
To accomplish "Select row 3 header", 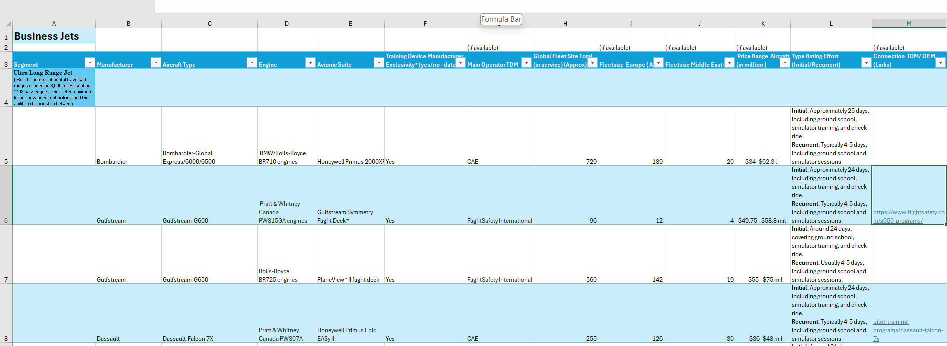I will point(6,60).
